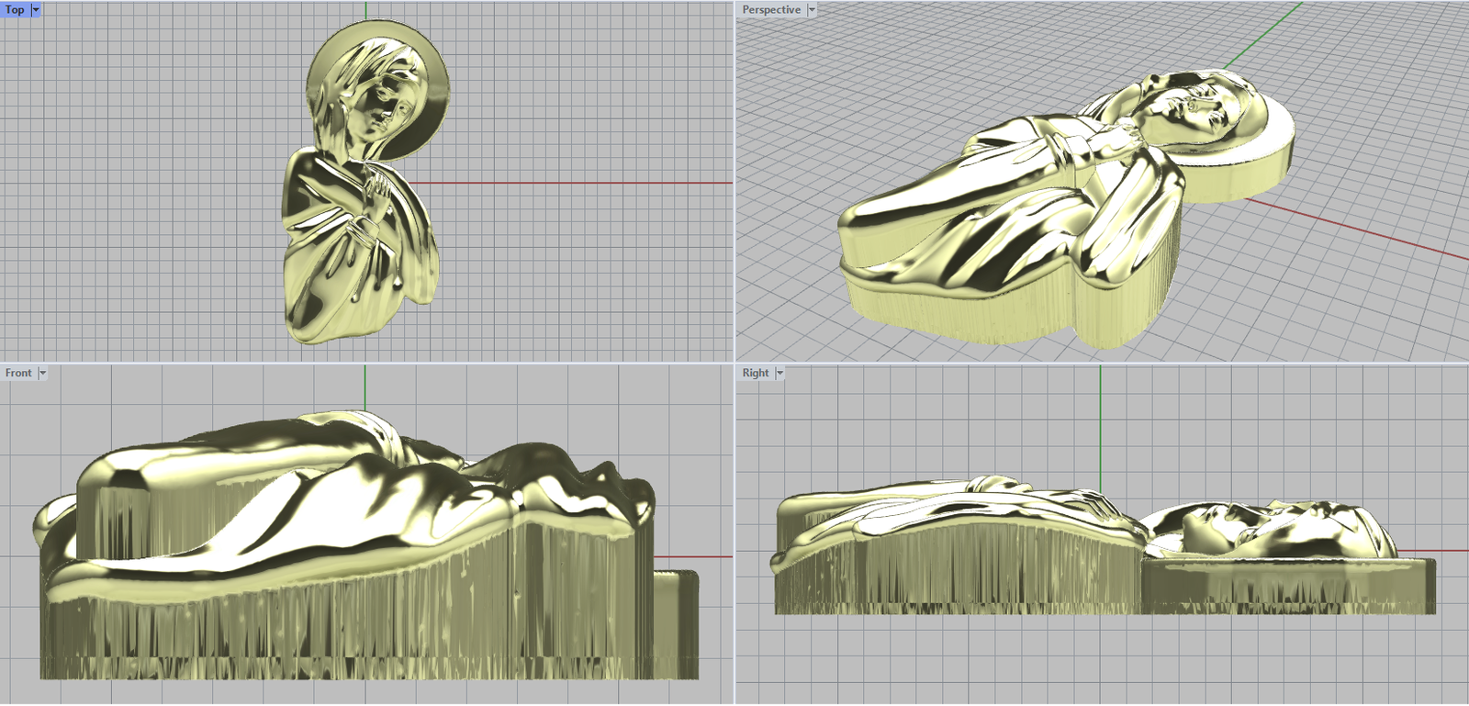This screenshot has height=706, width=1469.
Task: Select the relief model in Front viewport
Action: (x=349, y=551)
